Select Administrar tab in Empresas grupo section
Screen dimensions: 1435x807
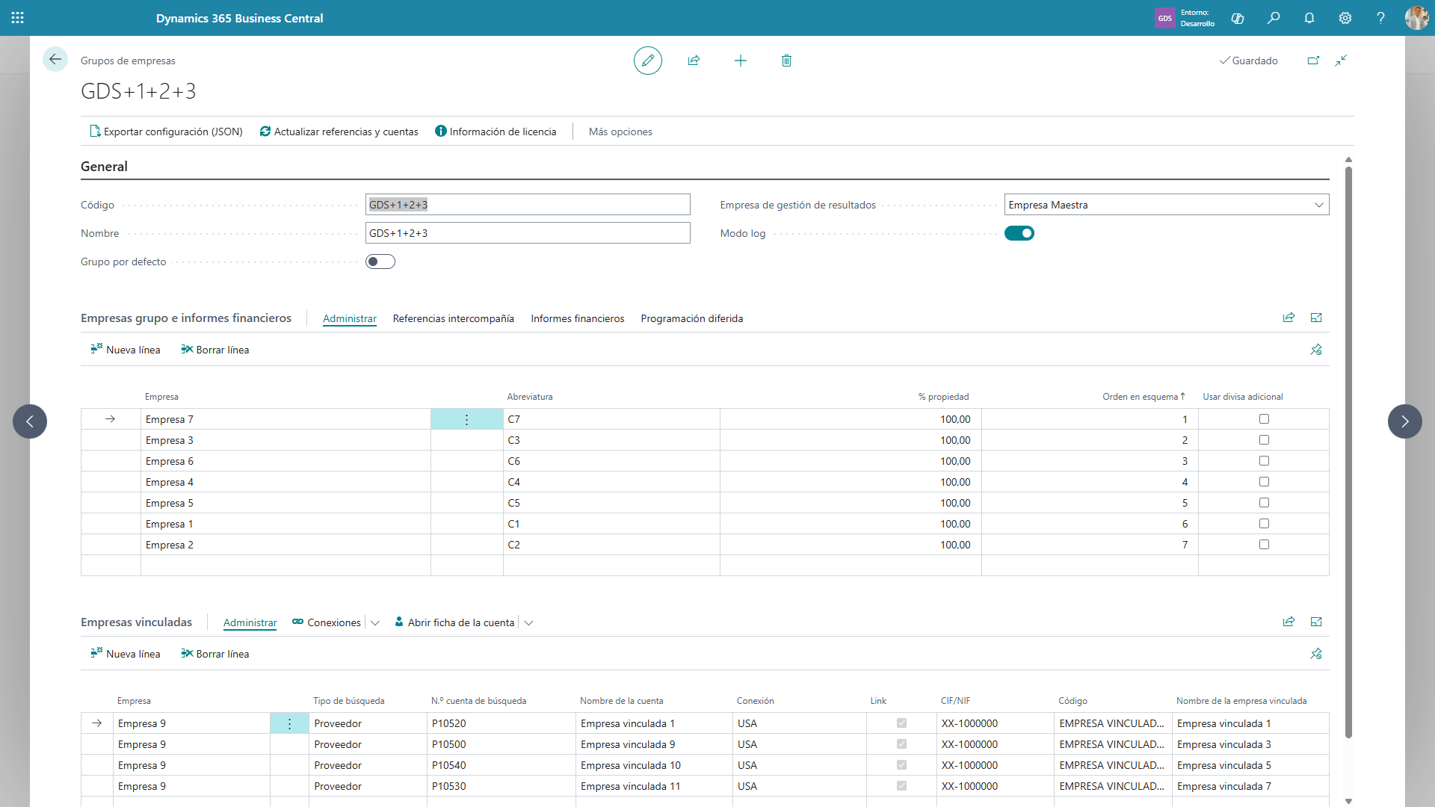(x=350, y=318)
